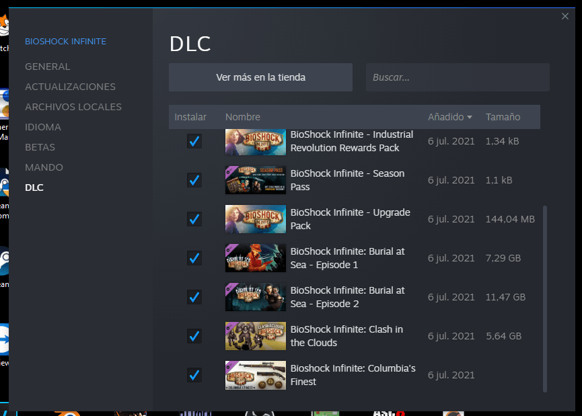582x416 pixels.
Task: Click the 5,64 GB size value
Action: 504,336
